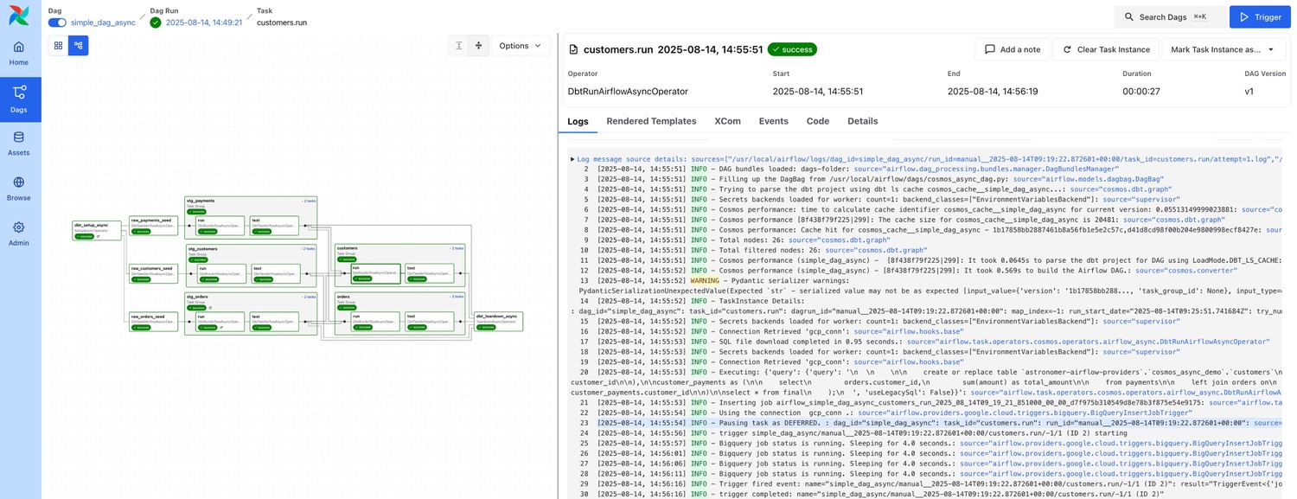Click the fit-to-height icon near Options
The image size is (1297, 499).
[x=459, y=45]
